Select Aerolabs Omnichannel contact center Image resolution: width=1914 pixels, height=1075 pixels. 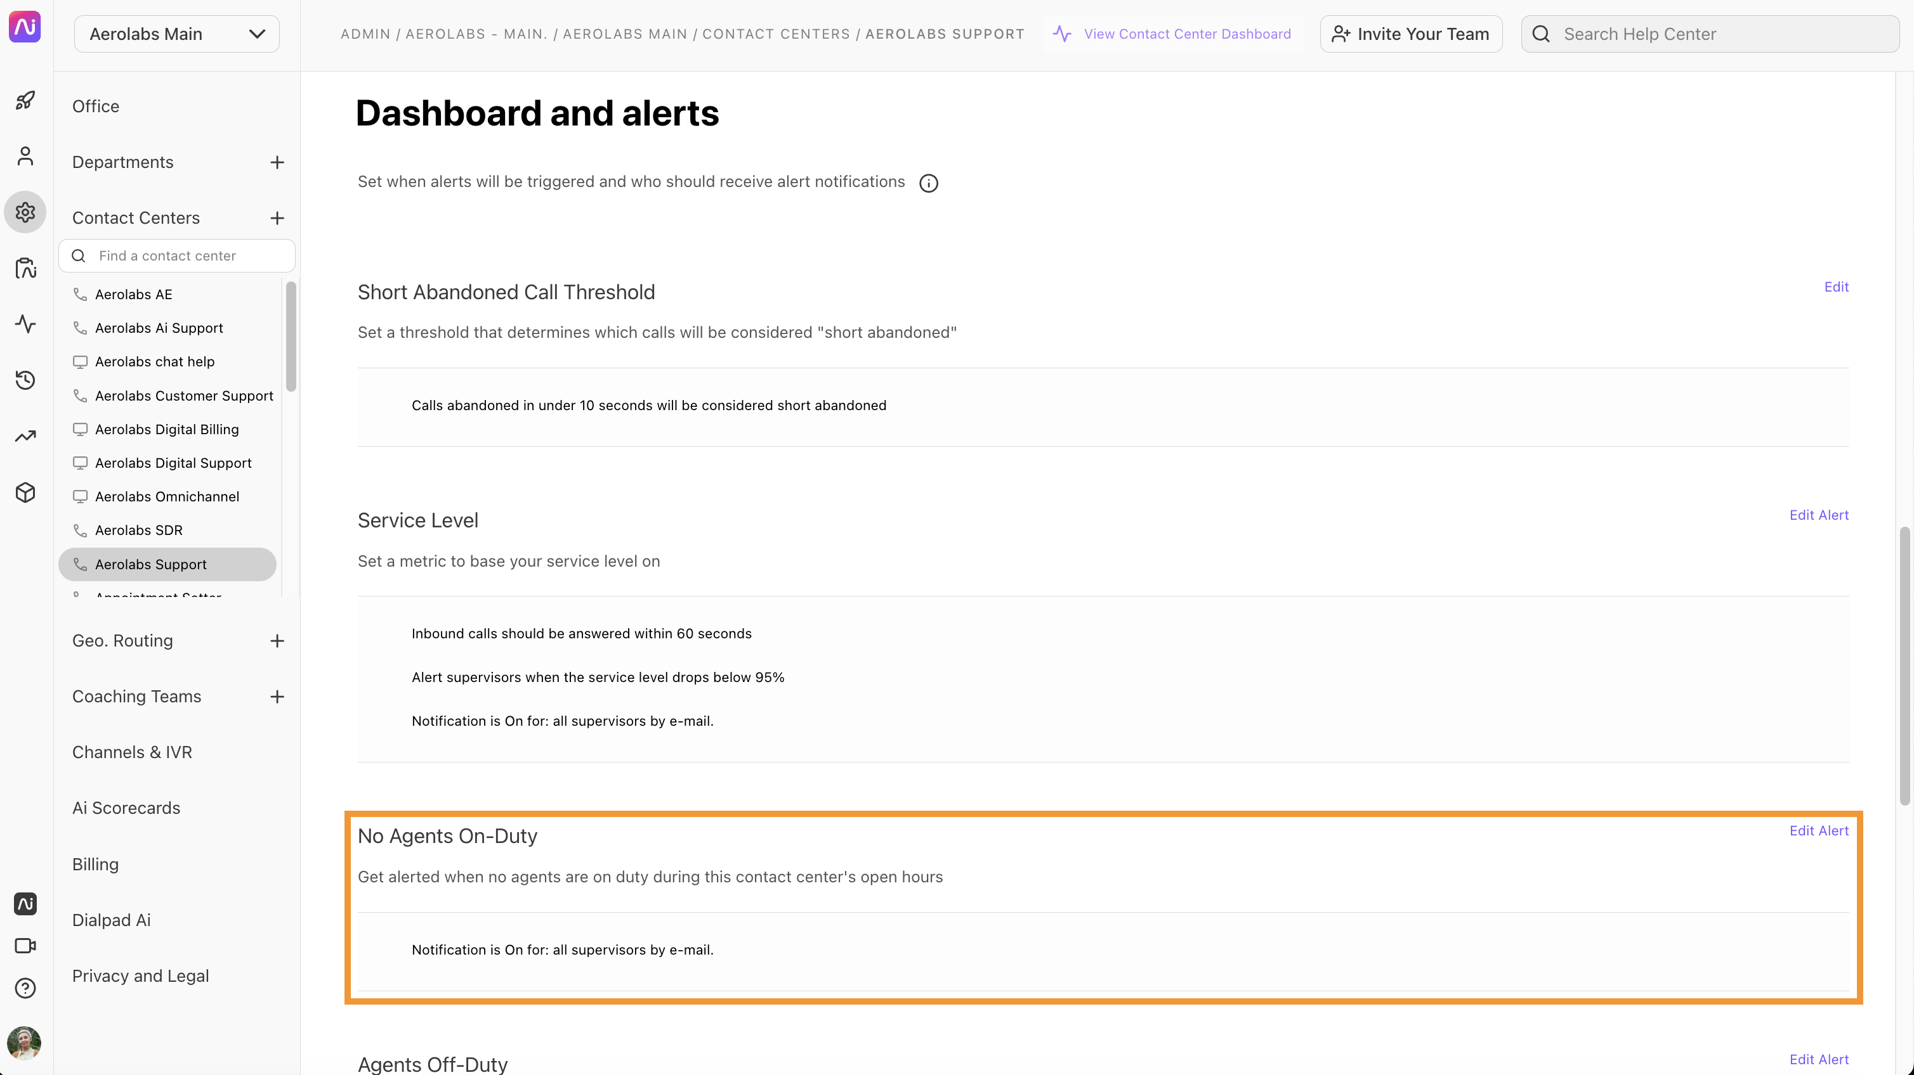coord(167,497)
